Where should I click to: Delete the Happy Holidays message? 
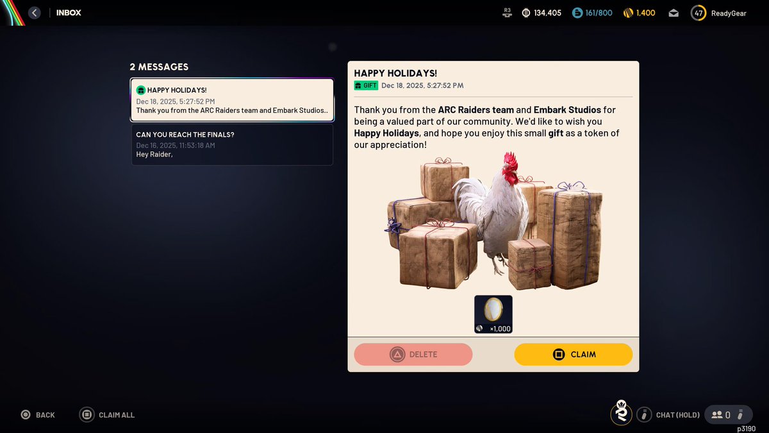(413, 354)
